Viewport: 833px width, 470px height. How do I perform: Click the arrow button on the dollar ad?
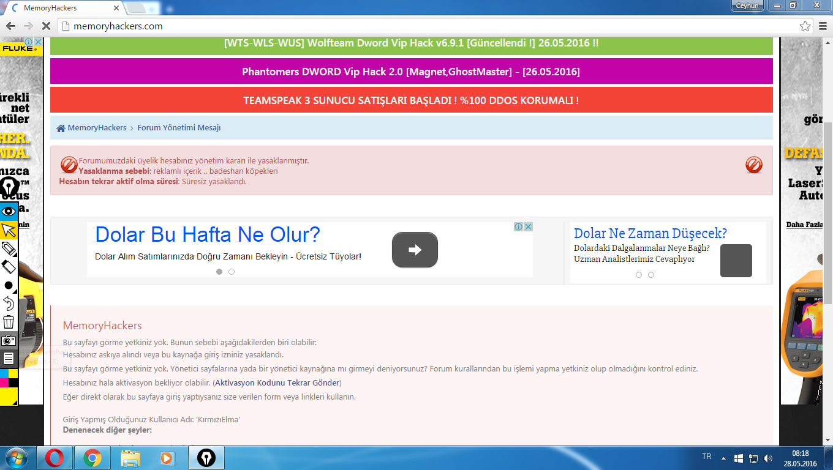coord(415,250)
